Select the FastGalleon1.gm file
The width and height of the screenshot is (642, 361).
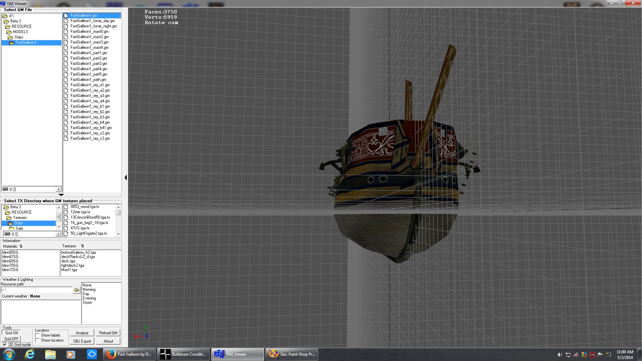(x=92, y=15)
